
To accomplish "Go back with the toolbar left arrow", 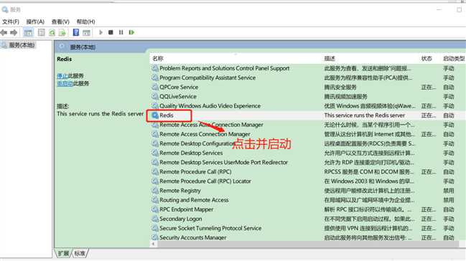I will coord(4,32).
